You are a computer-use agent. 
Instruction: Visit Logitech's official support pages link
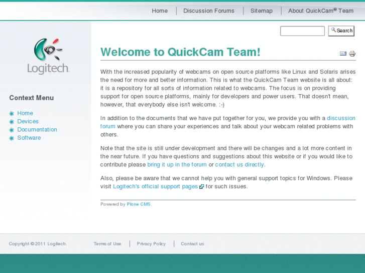[155, 186]
